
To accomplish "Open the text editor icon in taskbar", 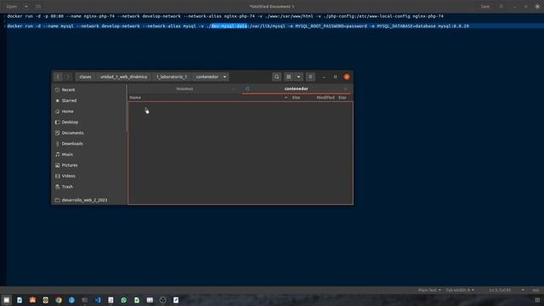I will tap(176, 300).
